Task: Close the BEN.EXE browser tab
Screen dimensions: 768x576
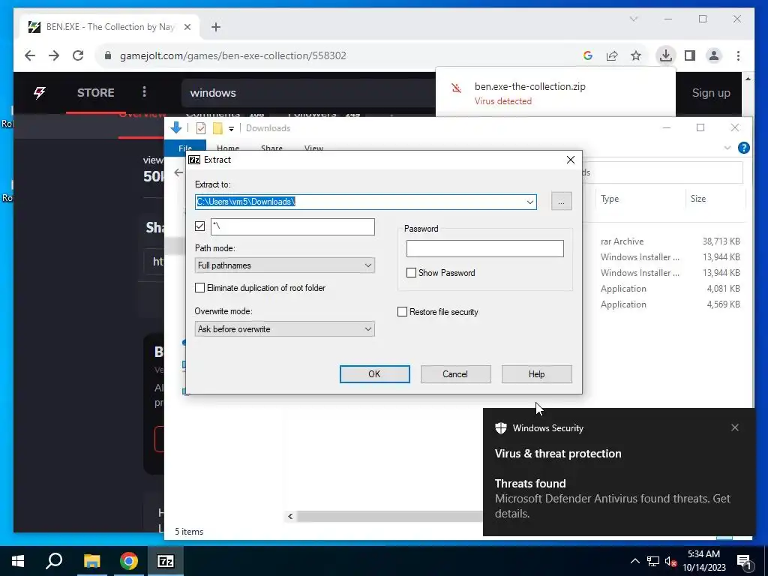Action: pos(187,27)
